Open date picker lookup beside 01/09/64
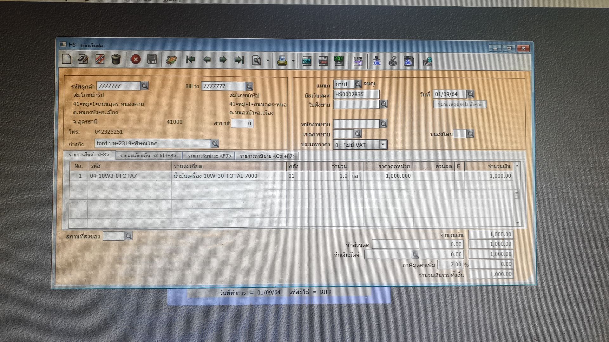 (471, 94)
